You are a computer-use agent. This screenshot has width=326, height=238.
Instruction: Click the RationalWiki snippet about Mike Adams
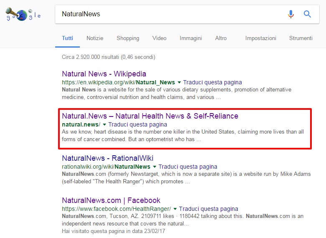pos(186,178)
